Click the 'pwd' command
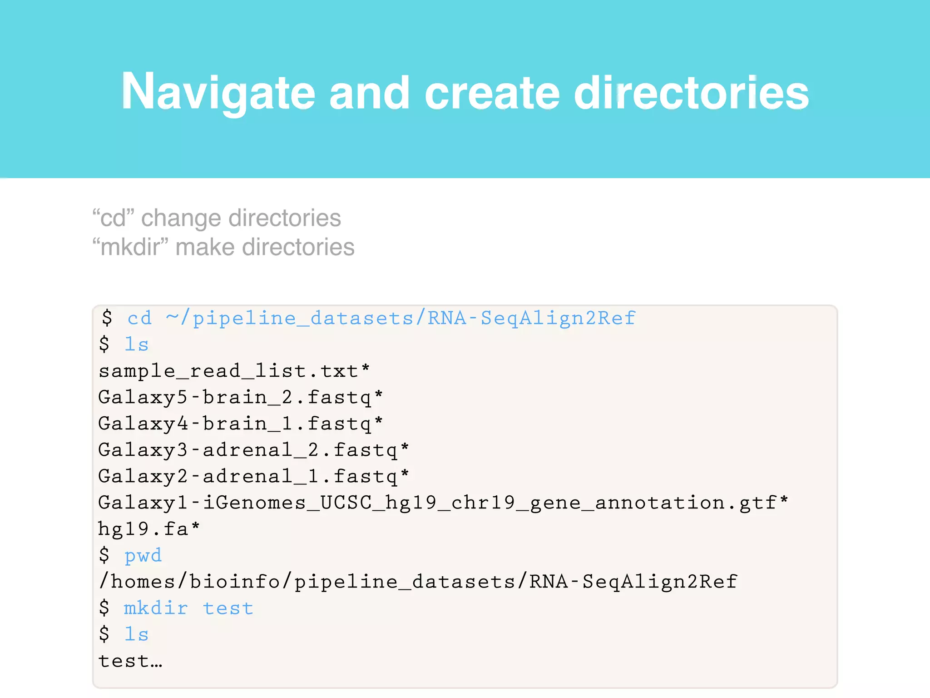Image resolution: width=930 pixels, height=698 pixels. tap(143, 556)
